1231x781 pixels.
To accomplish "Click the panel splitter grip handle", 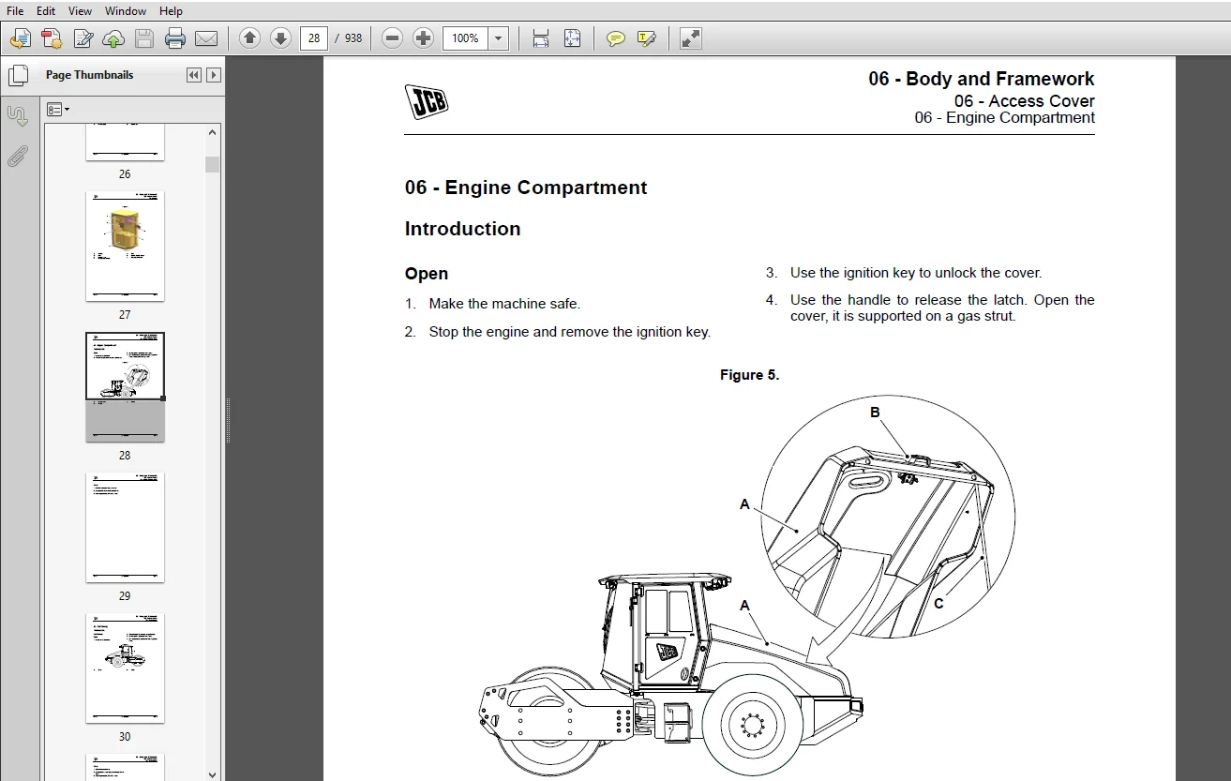I will (227, 420).
